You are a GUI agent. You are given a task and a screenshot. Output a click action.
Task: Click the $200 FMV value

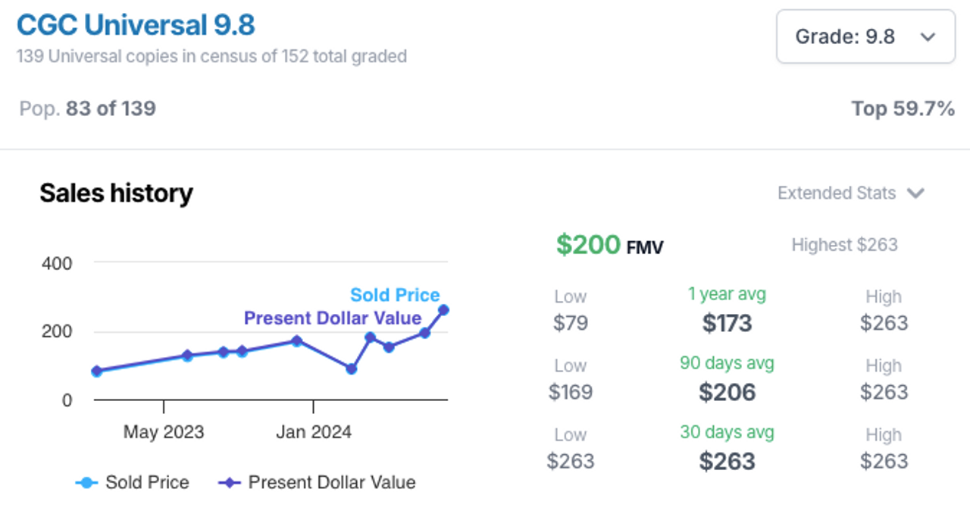tap(609, 245)
